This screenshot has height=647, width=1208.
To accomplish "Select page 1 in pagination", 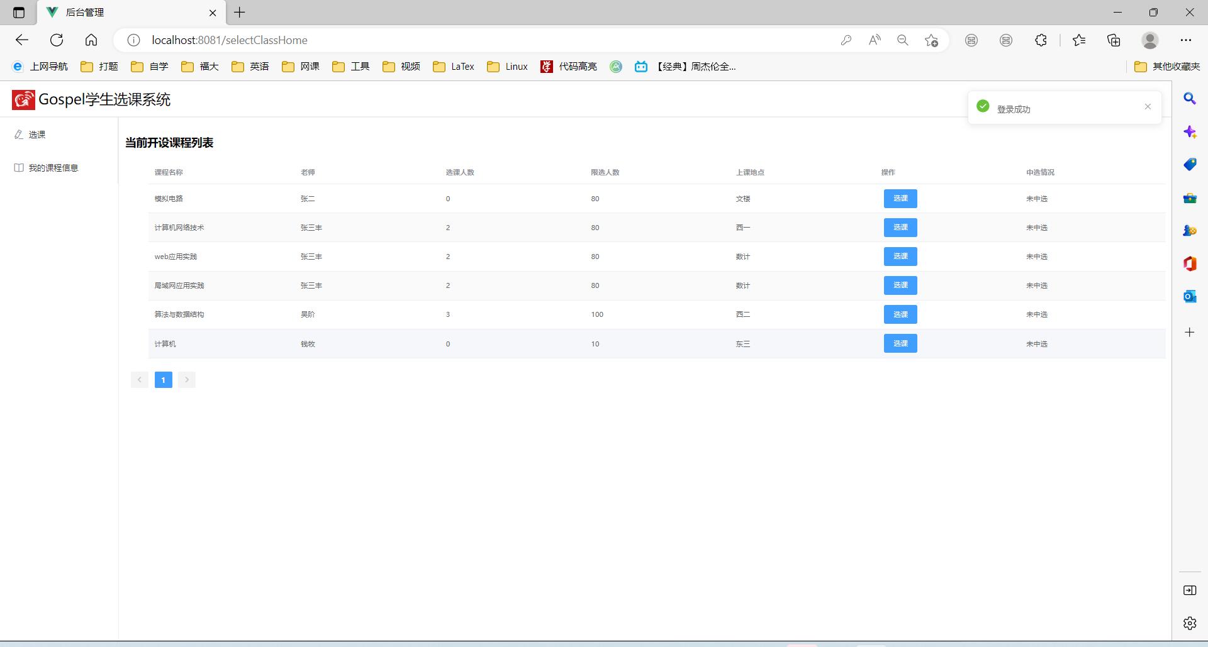I will pos(163,380).
